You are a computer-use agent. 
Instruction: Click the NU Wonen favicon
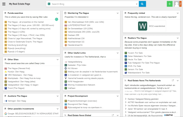[x=66, y=68]
